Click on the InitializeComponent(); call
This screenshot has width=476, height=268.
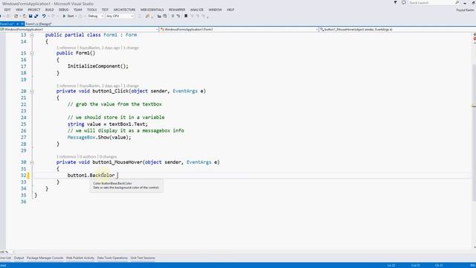point(97,66)
